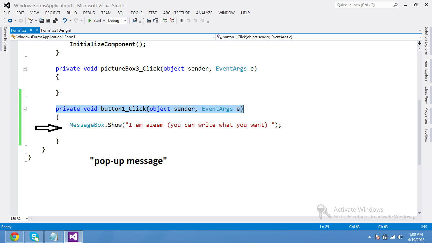Start debugging with the green Start button
432x243 pixels.
93,21
